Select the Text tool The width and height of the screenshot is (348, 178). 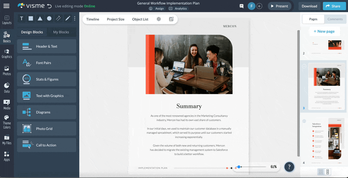click(x=21, y=18)
